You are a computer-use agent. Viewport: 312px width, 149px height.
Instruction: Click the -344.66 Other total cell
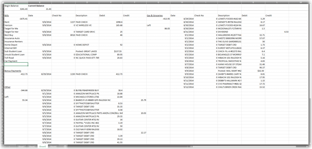click(x=16, y=90)
